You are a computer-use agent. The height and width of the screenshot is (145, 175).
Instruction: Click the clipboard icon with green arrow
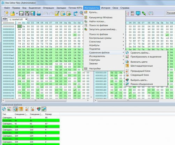(69, 14)
